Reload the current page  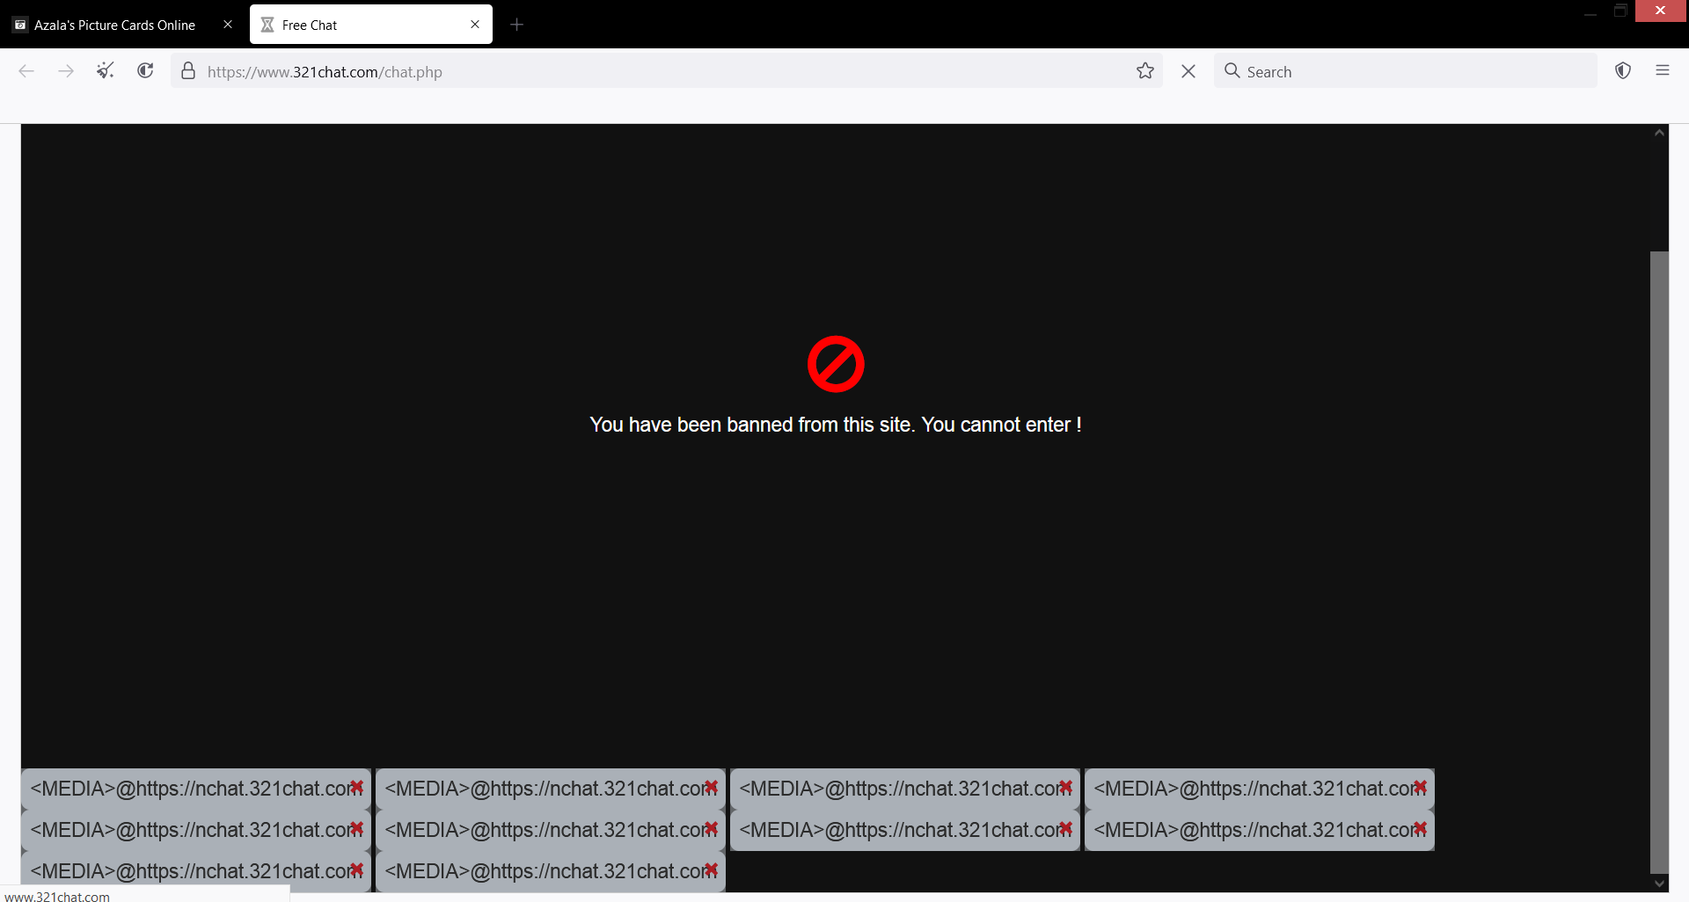point(145,70)
